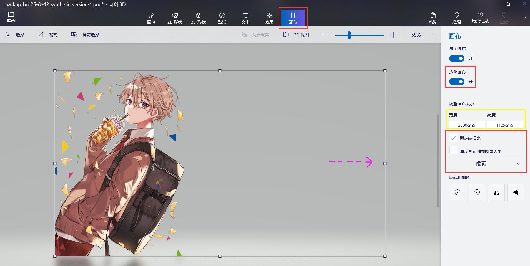Viewport: 530px width, 266px height.
Task: Flip canvas horizontally
Action: pos(496,192)
